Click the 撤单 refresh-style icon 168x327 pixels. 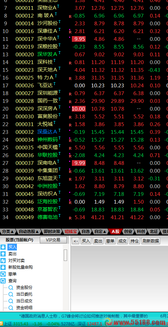coord(3,274)
